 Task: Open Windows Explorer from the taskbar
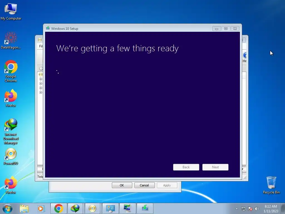pos(24,208)
